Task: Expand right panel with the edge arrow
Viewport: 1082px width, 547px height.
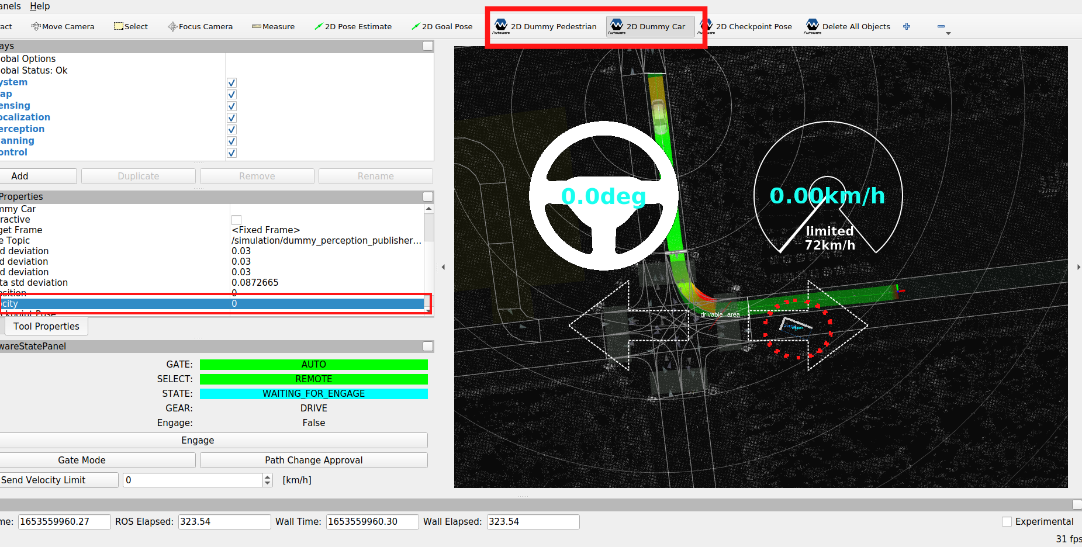Action: (x=1078, y=267)
